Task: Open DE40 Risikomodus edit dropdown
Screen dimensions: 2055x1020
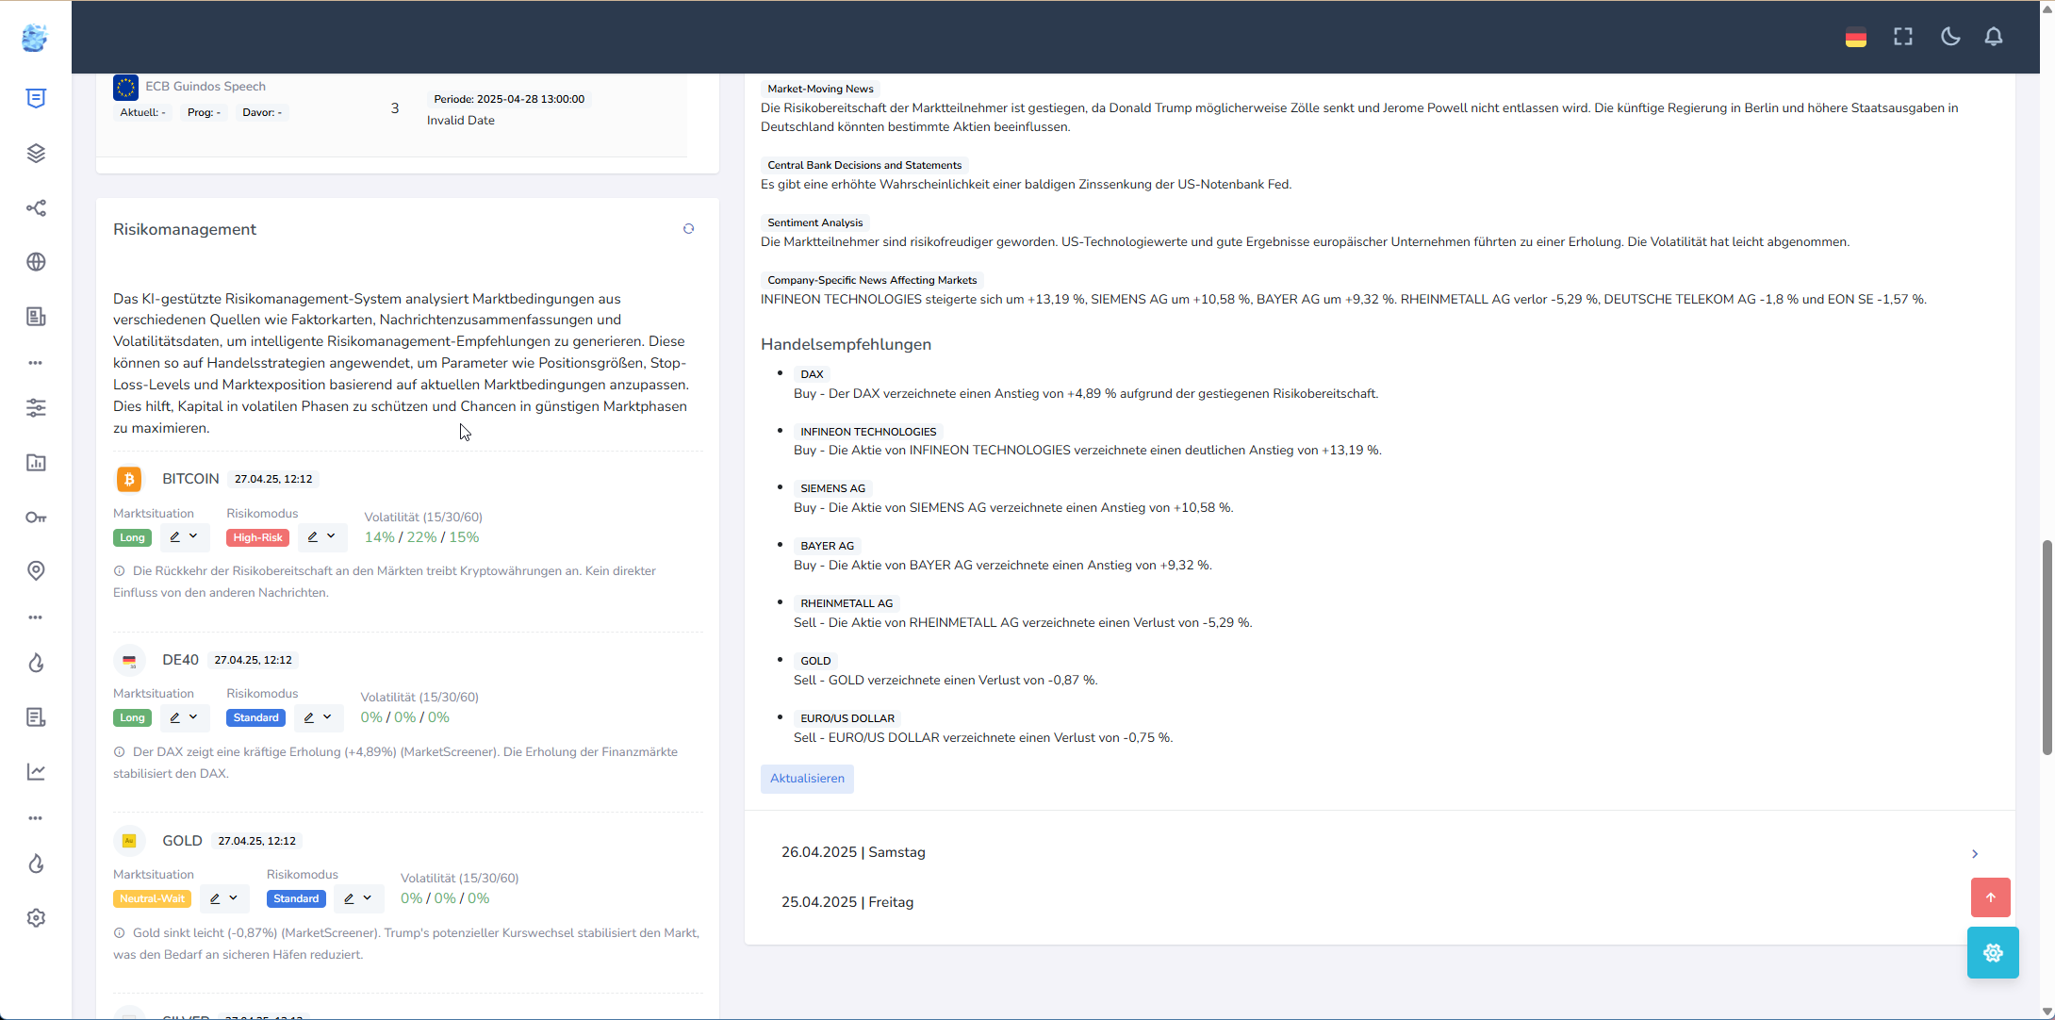Action: pos(319,717)
